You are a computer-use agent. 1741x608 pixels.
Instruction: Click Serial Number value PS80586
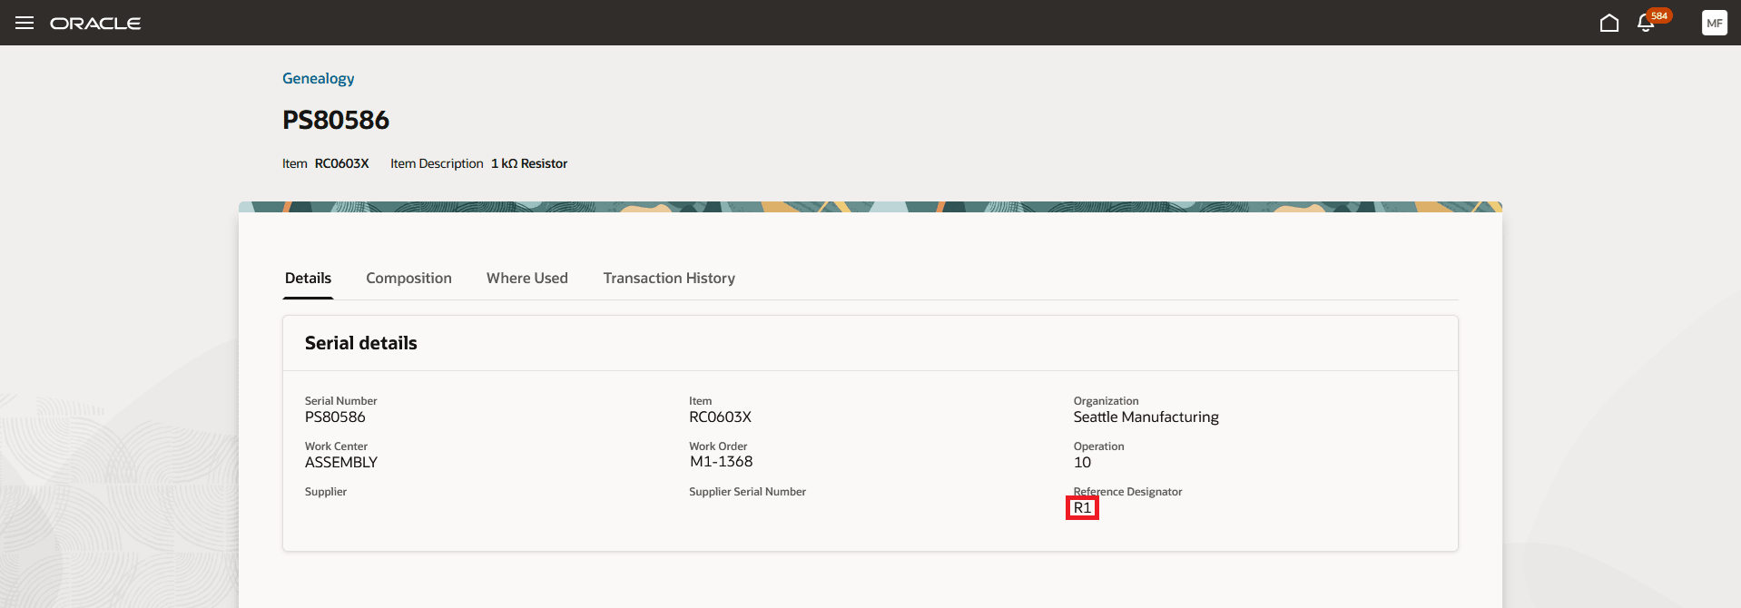(335, 417)
